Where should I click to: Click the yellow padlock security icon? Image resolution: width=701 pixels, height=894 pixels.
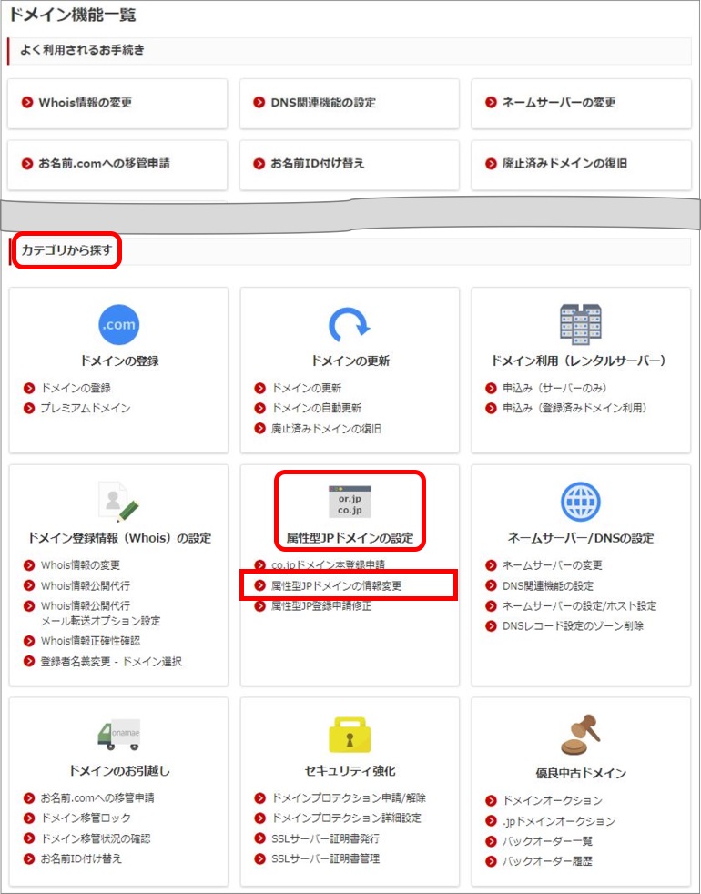tap(350, 735)
